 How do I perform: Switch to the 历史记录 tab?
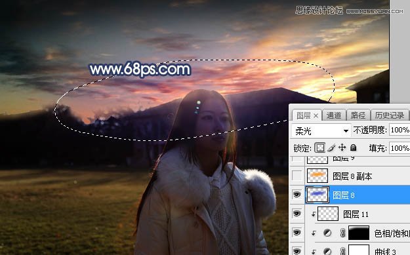[390, 115]
